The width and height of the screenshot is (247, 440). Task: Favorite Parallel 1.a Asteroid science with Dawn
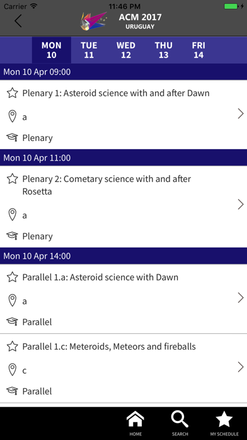point(13,278)
